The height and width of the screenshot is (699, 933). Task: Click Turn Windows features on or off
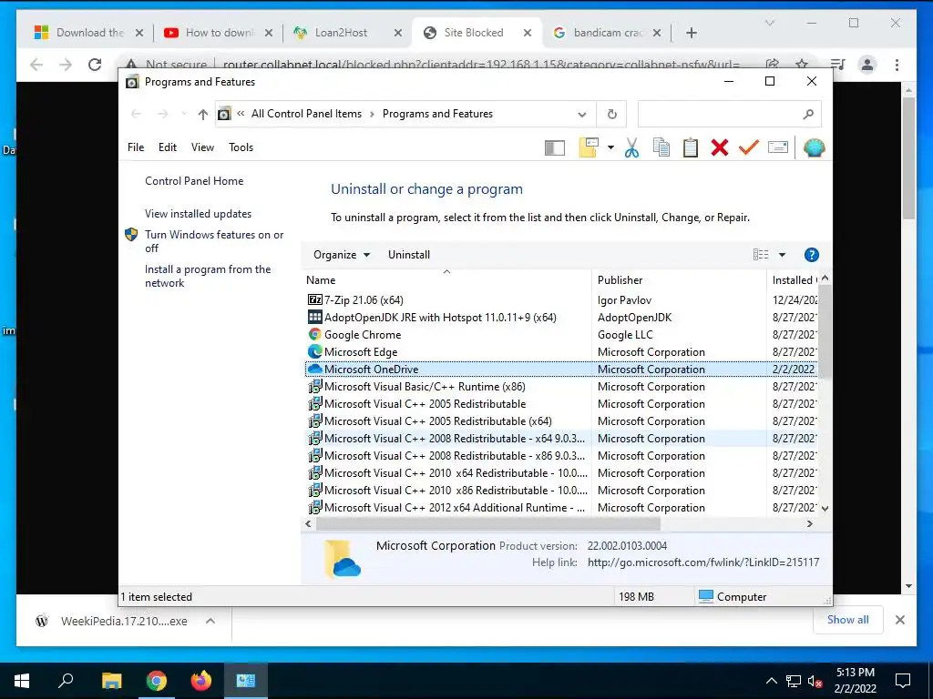pos(214,241)
